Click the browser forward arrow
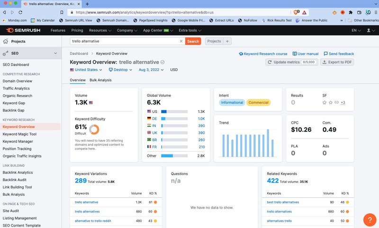 pyautogui.click(x=12, y=12)
